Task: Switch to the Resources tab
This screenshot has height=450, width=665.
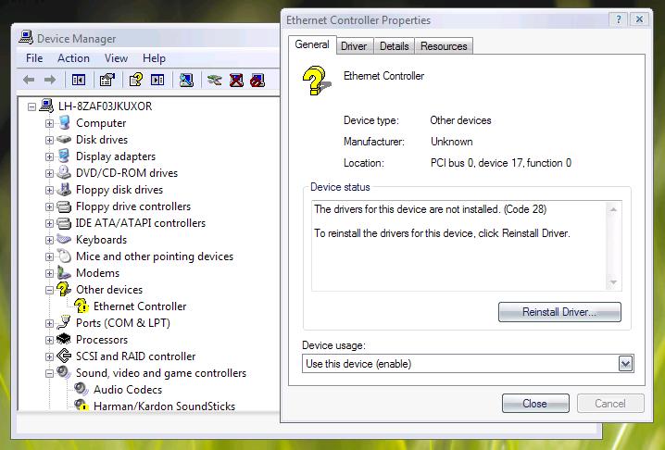Action: [444, 46]
